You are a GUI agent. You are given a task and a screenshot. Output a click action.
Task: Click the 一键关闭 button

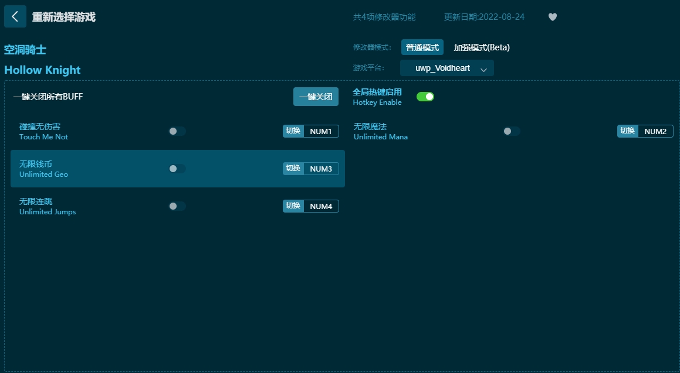point(316,97)
